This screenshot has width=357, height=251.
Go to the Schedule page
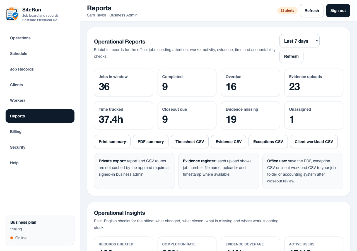coord(40,54)
